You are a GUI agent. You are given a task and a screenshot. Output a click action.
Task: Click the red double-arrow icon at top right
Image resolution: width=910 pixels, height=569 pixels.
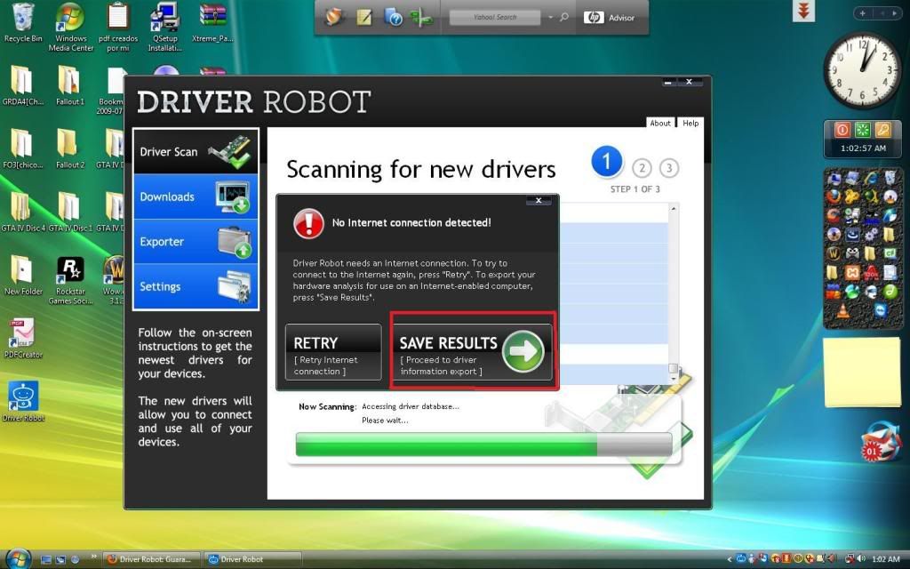(803, 11)
